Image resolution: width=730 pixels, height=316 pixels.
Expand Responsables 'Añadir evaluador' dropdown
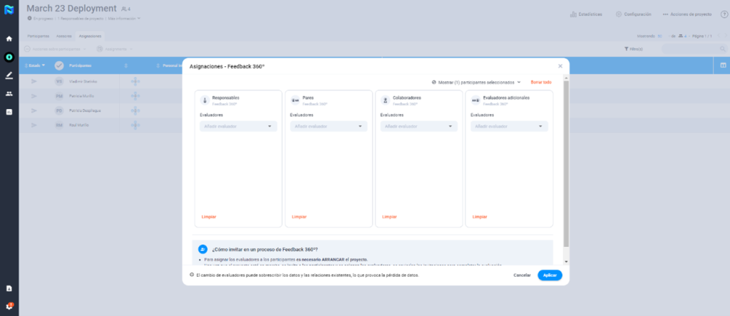pyautogui.click(x=238, y=127)
